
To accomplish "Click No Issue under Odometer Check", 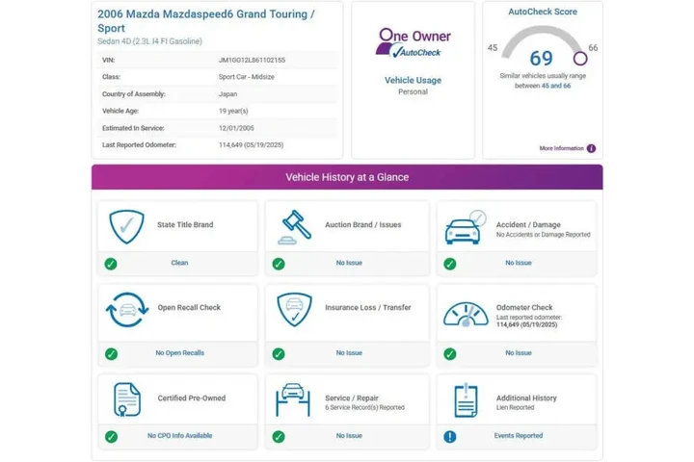I will tap(519, 353).
